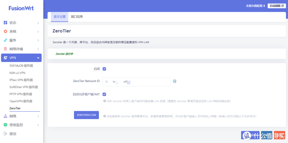Toggle the 自动刷新 开 auto refresh button
Screen dimensions: 288x143
277,6
